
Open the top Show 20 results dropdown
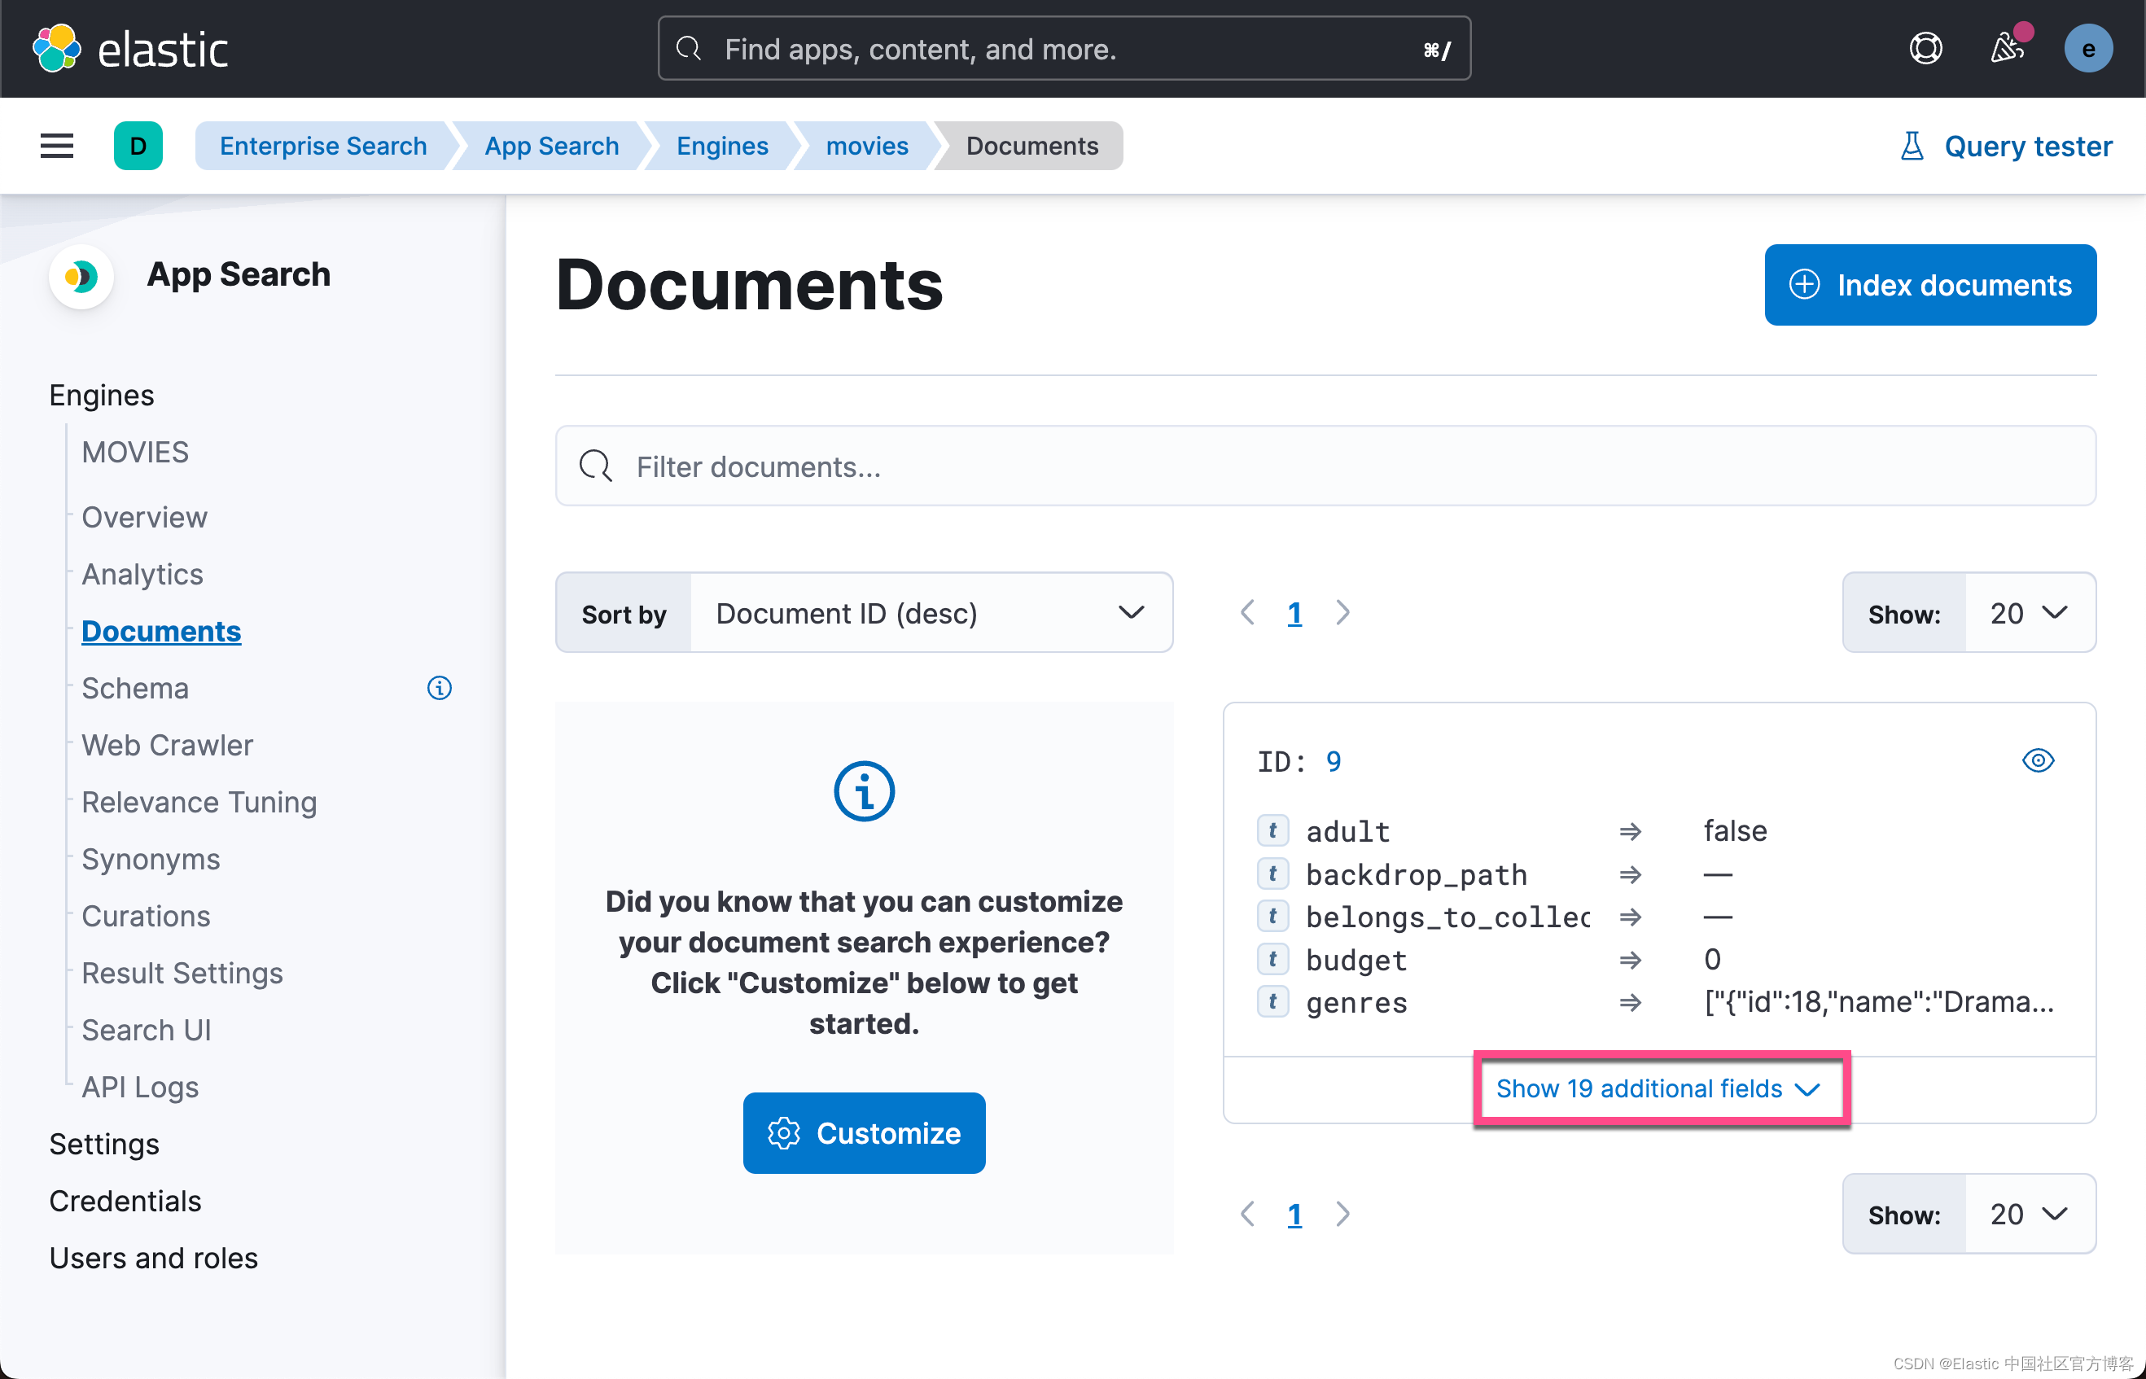click(2030, 614)
